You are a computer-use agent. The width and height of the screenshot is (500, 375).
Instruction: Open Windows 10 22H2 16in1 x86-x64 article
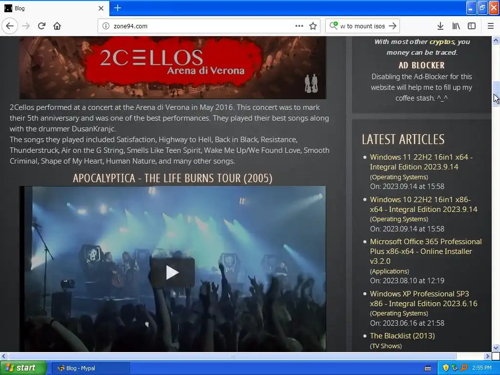pos(423,205)
